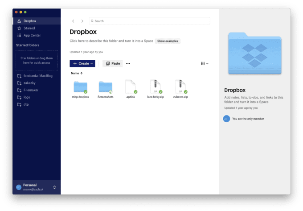Click the Paste button

(113, 63)
